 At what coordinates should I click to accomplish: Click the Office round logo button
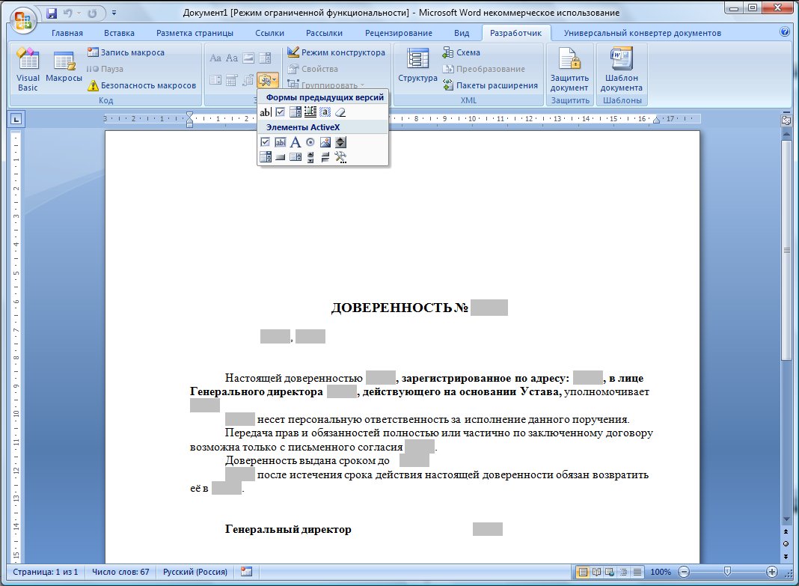click(x=23, y=20)
